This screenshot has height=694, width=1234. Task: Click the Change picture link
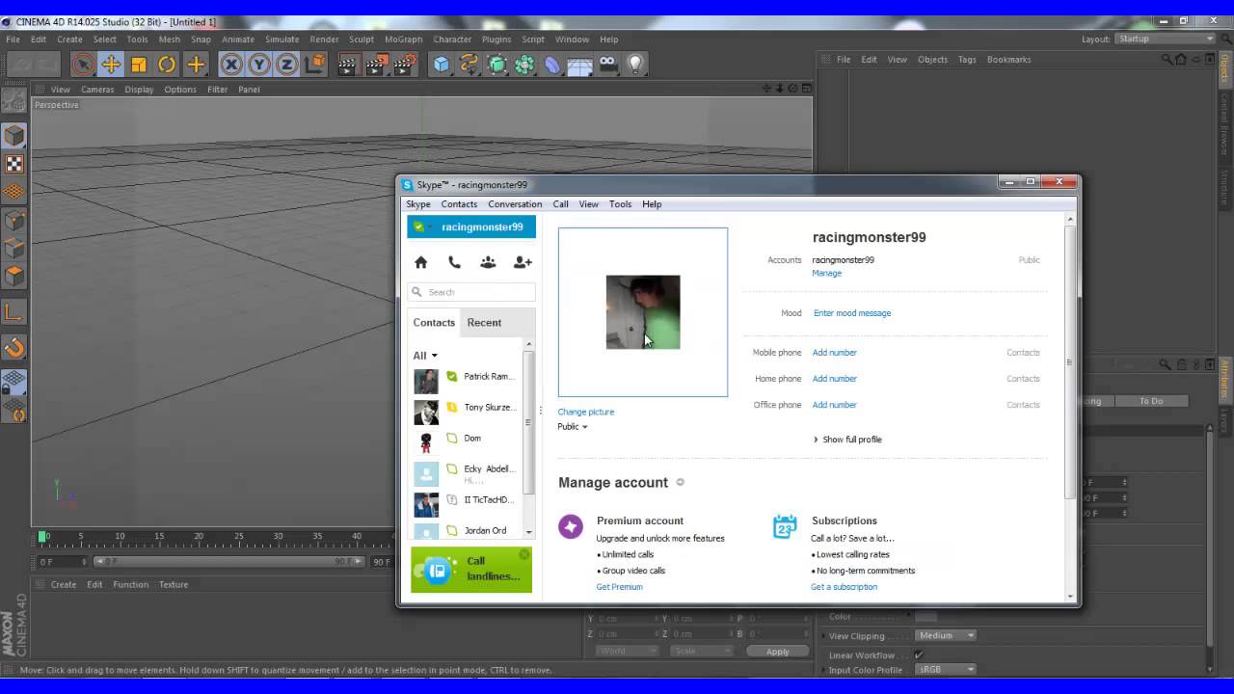click(585, 412)
